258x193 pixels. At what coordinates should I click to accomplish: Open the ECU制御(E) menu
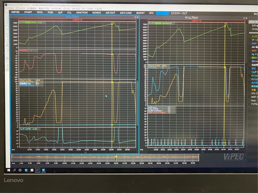[x=32, y=8]
